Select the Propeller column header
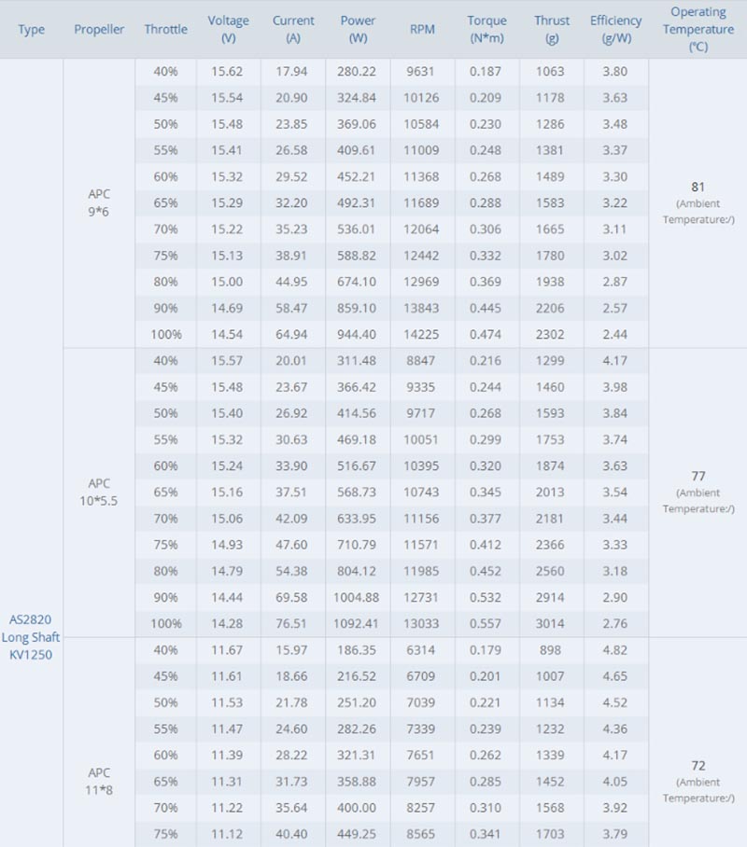Screen dimensions: 747x847 [99, 30]
